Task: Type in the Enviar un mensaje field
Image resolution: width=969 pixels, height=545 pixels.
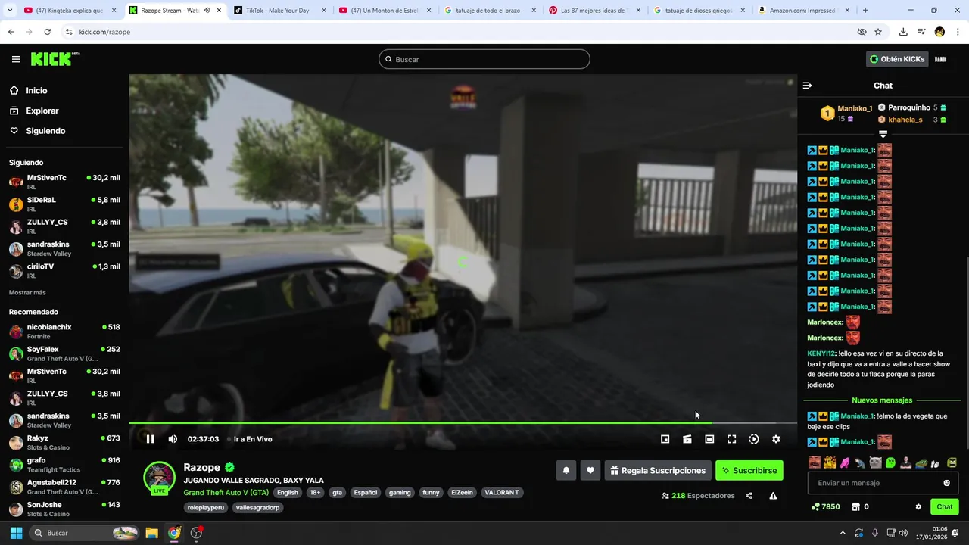Action: (x=873, y=483)
